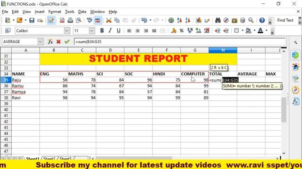This screenshot has height=169, width=302.
Task: Open the Function Wizard fx icon
Action: coord(50,41)
